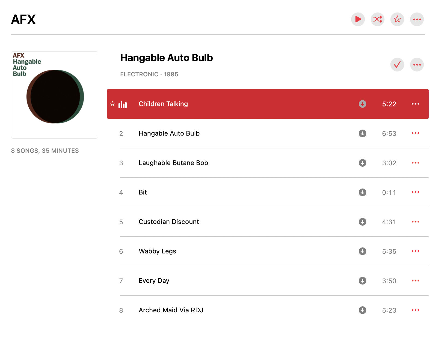Image resolution: width=436 pixels, height=338 pixels.
Task: Click the 5:22 duration of Children Talking
Action: pyautogui.click(x=389, y=104)
